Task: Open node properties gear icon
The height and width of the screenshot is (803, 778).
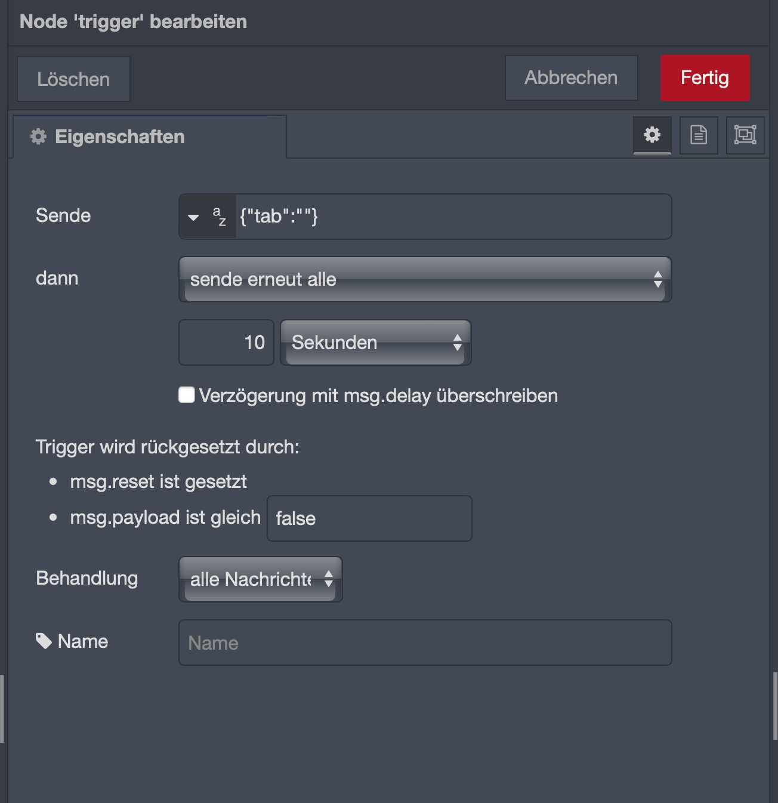Action: click(x=652, y=135)
